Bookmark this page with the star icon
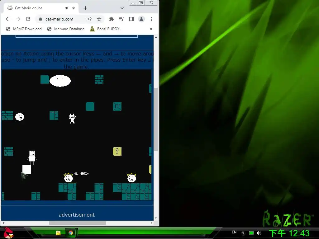The width and height of the screenshot is (319, 239). (x=99, y=19)
